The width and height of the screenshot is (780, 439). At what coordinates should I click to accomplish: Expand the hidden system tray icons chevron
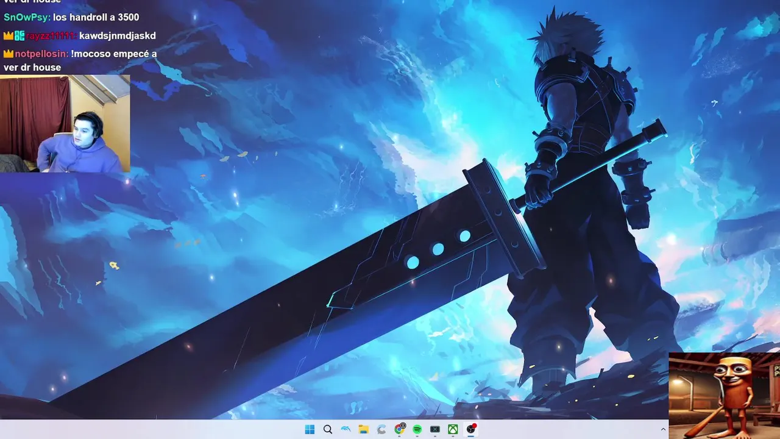[663, 430]
